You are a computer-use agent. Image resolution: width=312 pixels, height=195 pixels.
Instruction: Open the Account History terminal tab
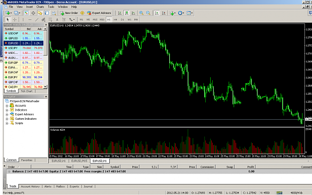pos(30,187)
